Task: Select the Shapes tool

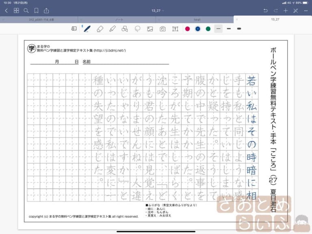Action: (125, 29)
